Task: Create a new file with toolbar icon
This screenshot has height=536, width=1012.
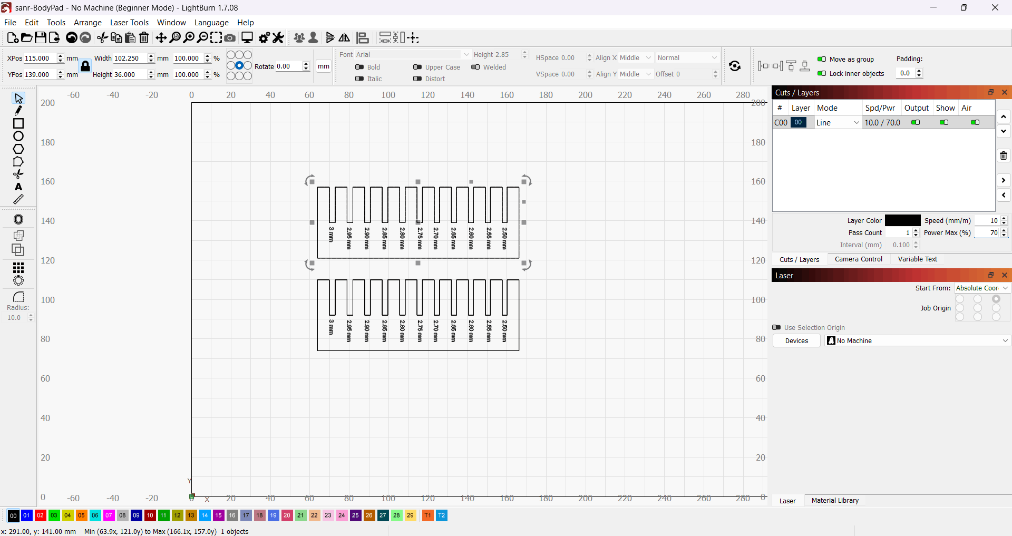Action: 13,37
